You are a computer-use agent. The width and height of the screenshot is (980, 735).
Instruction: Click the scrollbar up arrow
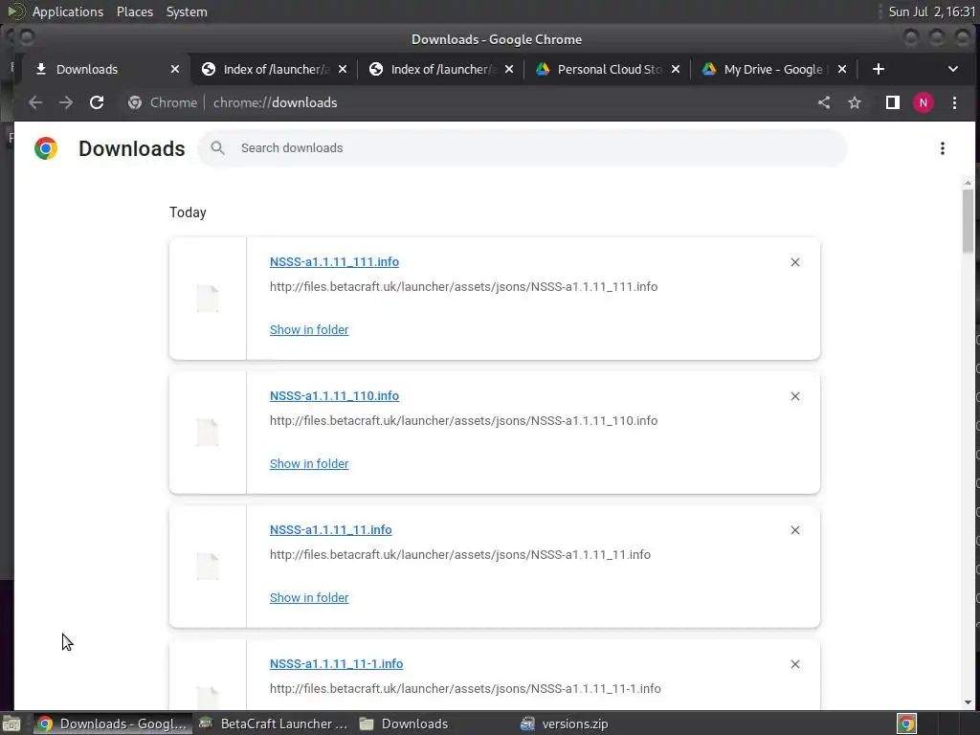[968, 183]
